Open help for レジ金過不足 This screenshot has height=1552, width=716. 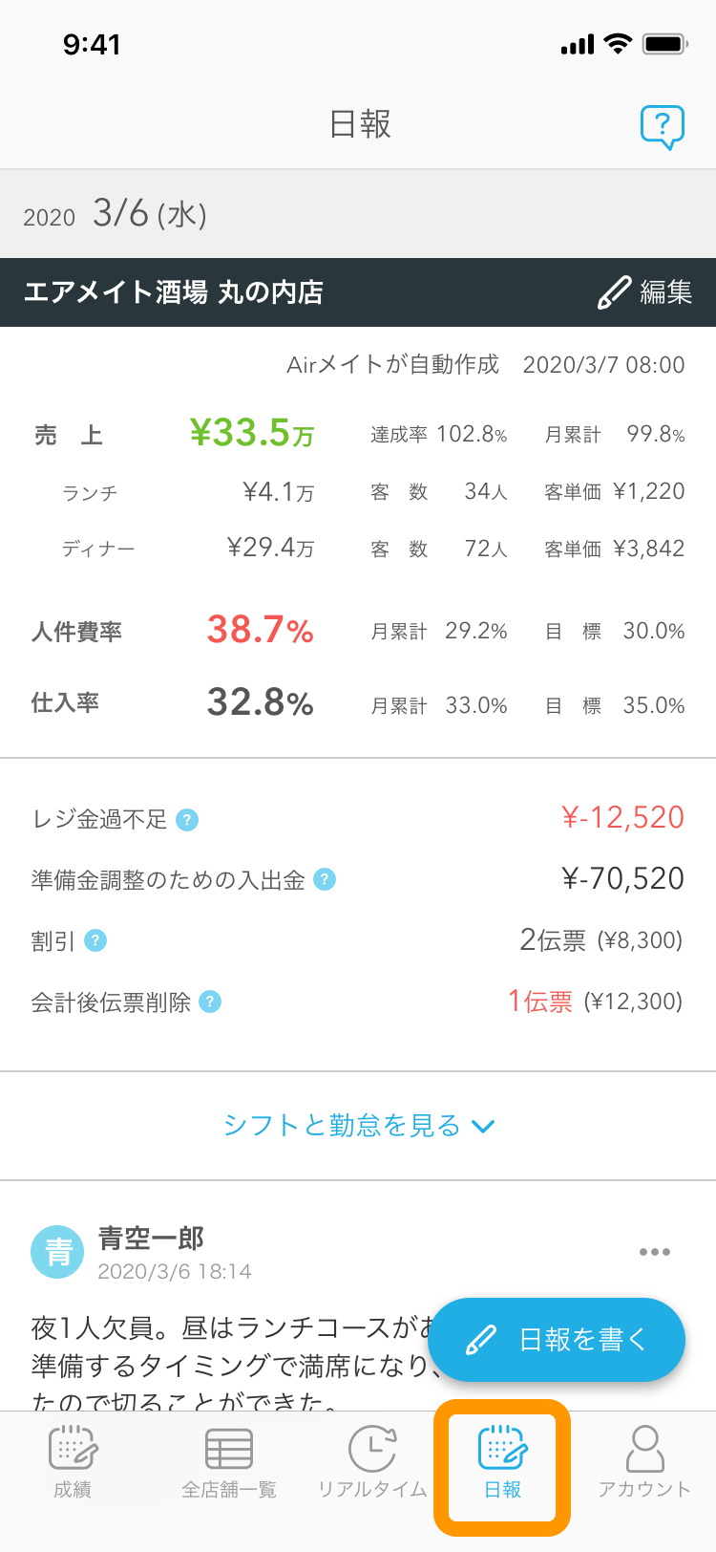click(187, 820)
